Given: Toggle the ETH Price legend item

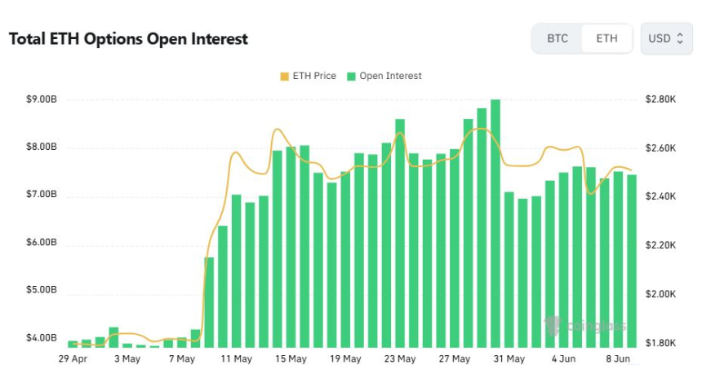Looking at the screenshot, I should tap(308, 76).
